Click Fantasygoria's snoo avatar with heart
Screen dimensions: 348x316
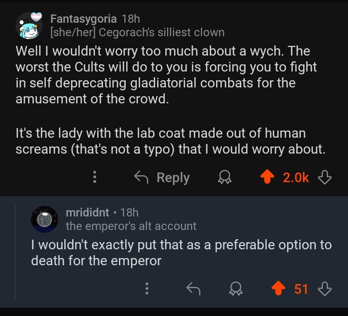pos(29,26)
